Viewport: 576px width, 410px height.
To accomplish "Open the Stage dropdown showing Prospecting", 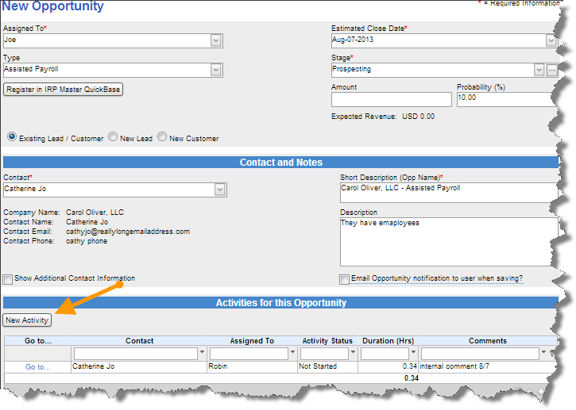I will click(x=539, y=70).
